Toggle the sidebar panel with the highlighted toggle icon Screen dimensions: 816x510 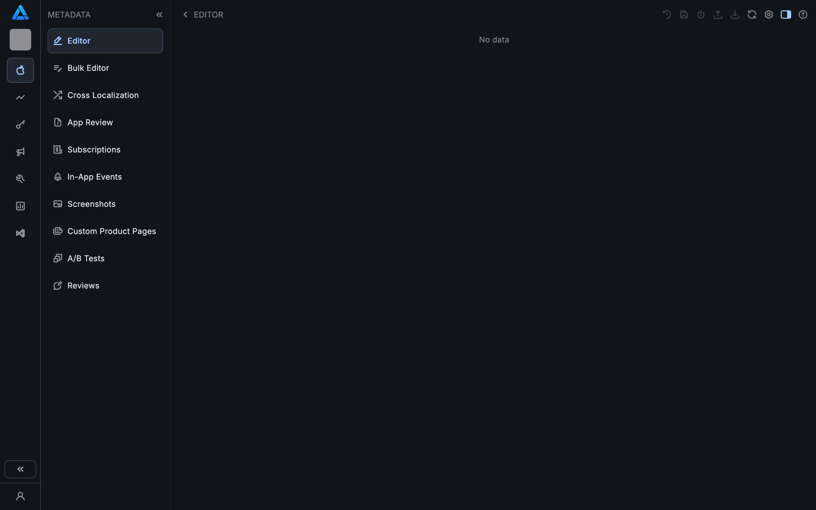coord(786,14)
